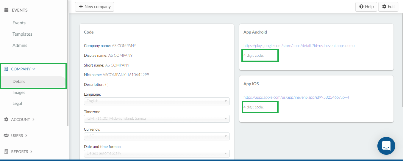Image resolution: width=403 pixels, height=161 pixels.
Task: Open the Language dropdown
Action: pos(157,101)
